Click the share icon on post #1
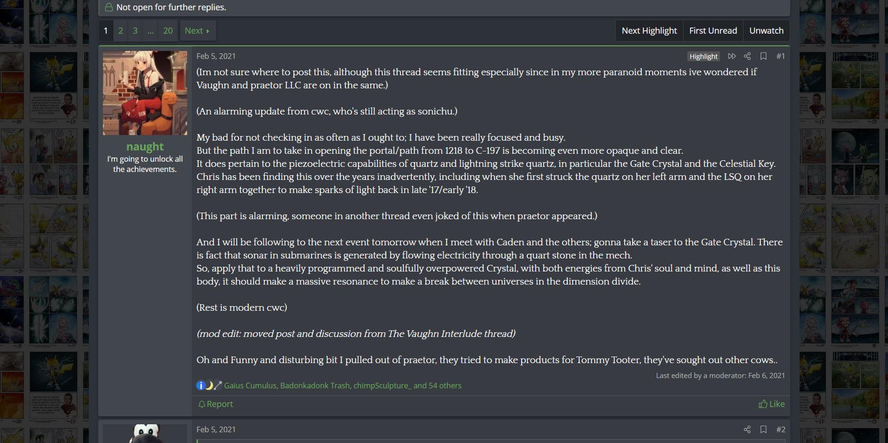 pos(747,56)
